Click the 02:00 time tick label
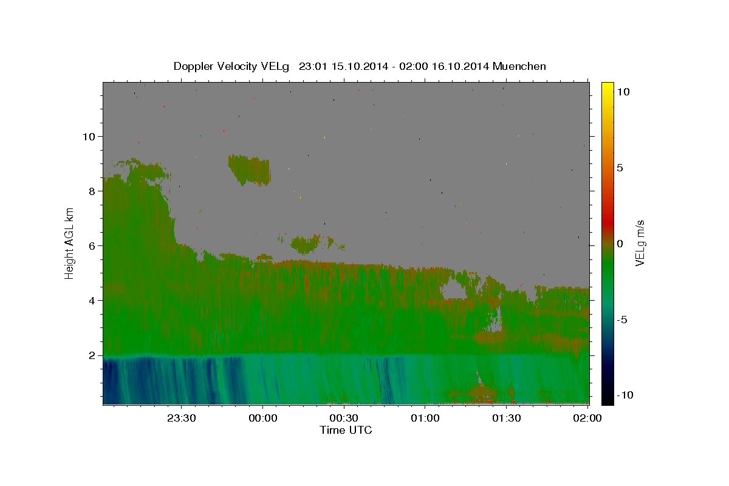Screen dimensions: 729x486 pyautogui.click(x=588, y=418)
